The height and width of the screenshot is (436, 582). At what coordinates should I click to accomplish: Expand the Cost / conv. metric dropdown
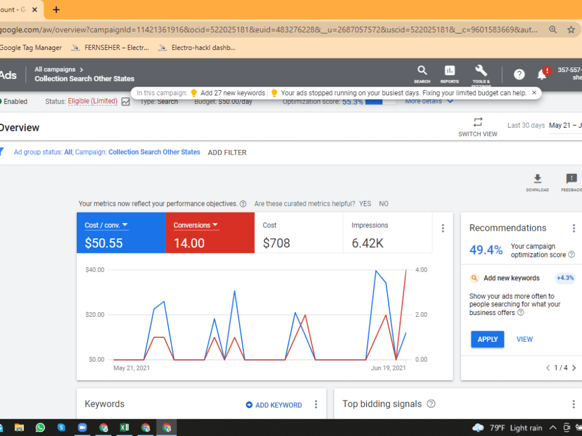click(106, 225)
